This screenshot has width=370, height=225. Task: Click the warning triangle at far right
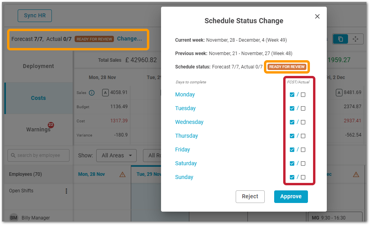(x=356, y=174)
